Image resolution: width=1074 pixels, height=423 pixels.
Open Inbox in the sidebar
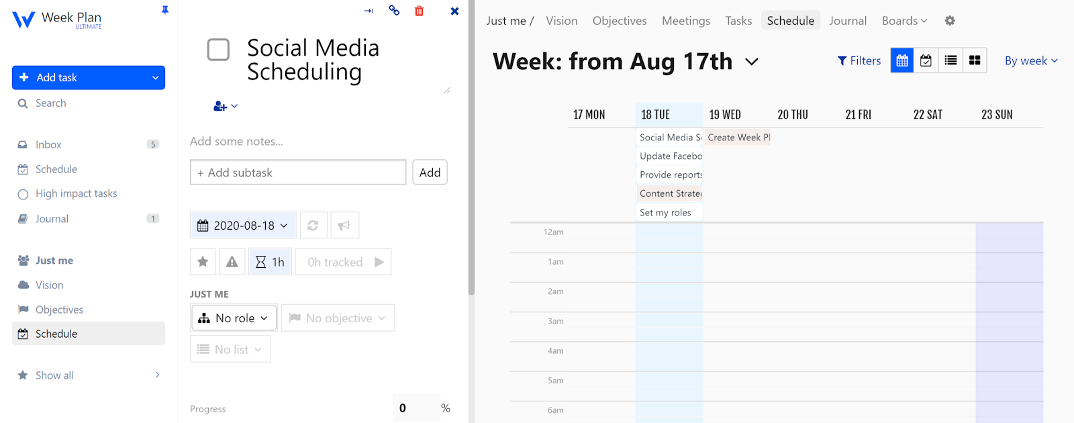[48, 144]
